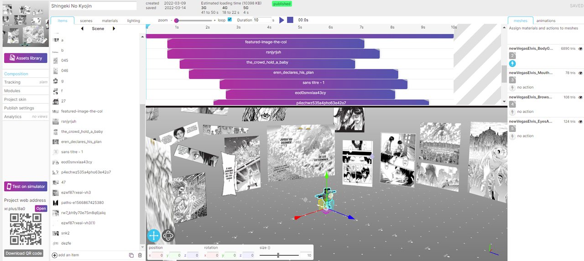The image size is (584, 261).
Task: Click the project QR code image
Action: coord(26,230)
